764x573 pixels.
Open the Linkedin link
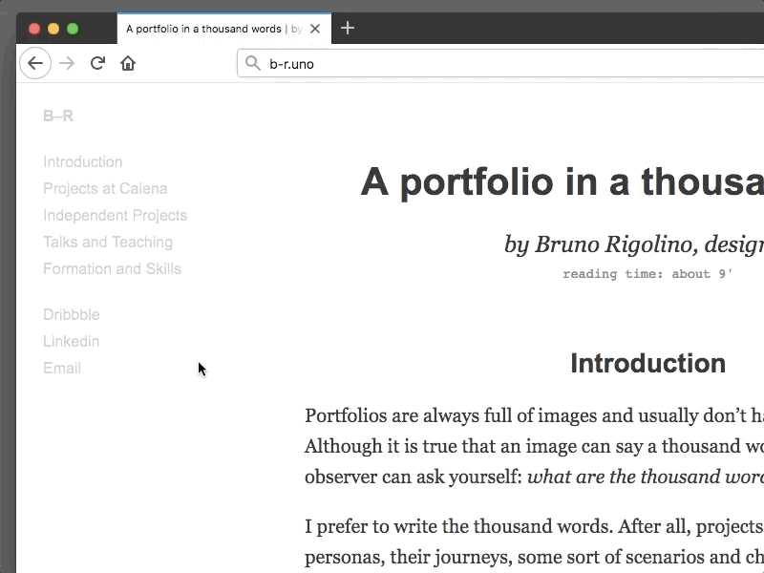(71, 342)
